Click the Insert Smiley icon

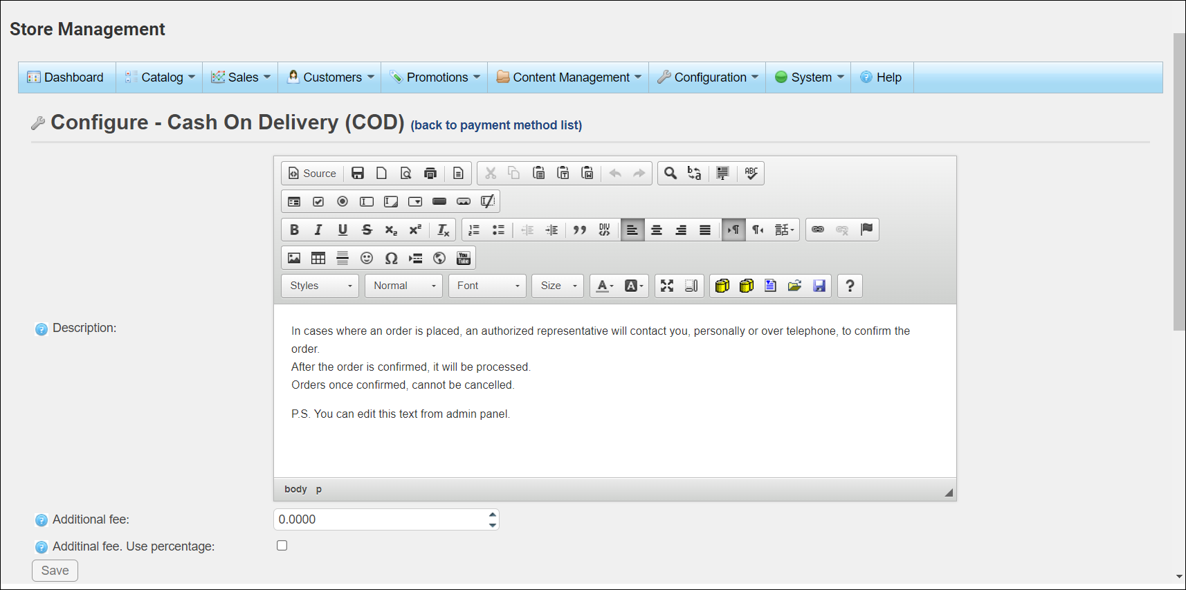[x=367, y=258]
